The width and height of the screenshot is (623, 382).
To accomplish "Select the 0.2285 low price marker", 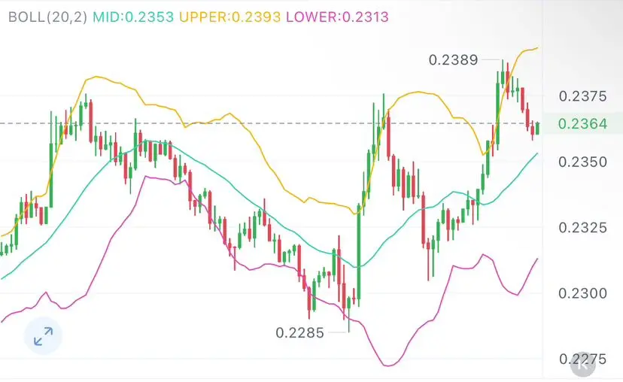I will [299, 332].
